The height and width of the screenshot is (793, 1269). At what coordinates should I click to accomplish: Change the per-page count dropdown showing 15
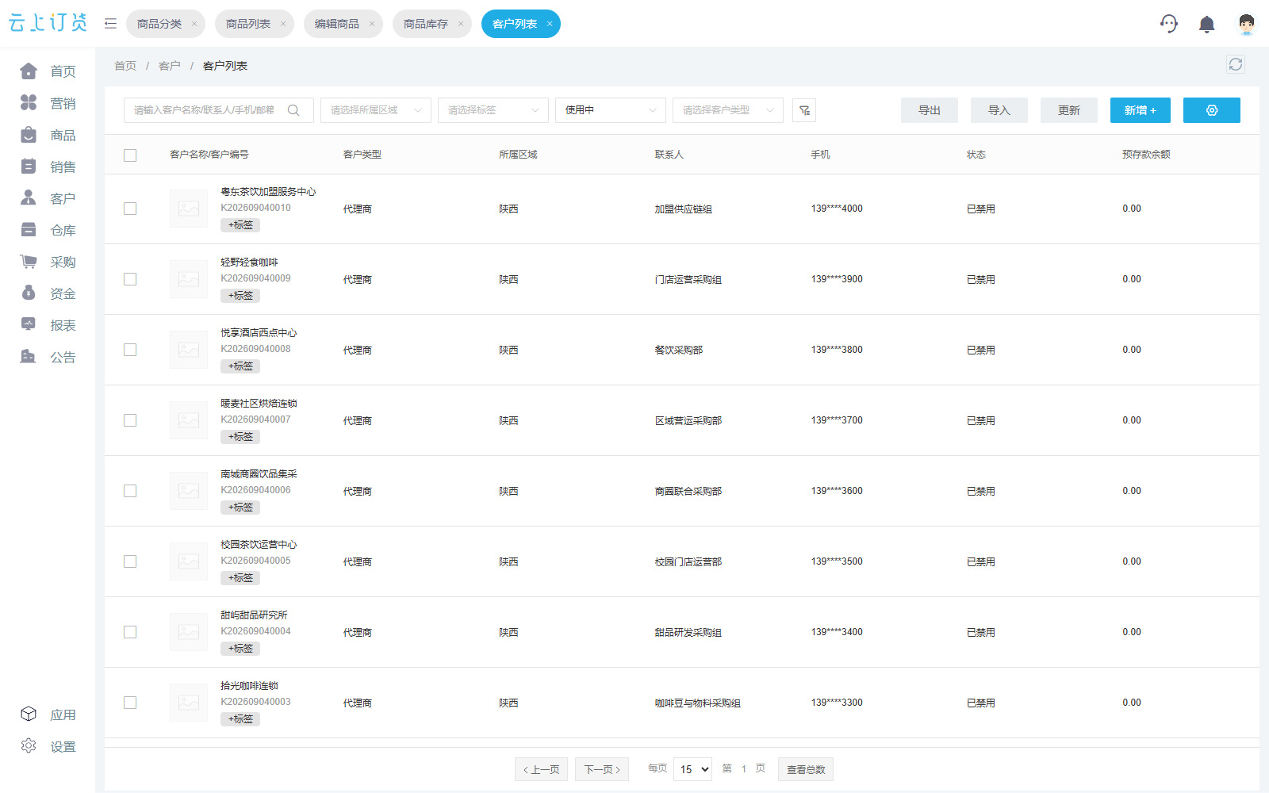(692, 769)
